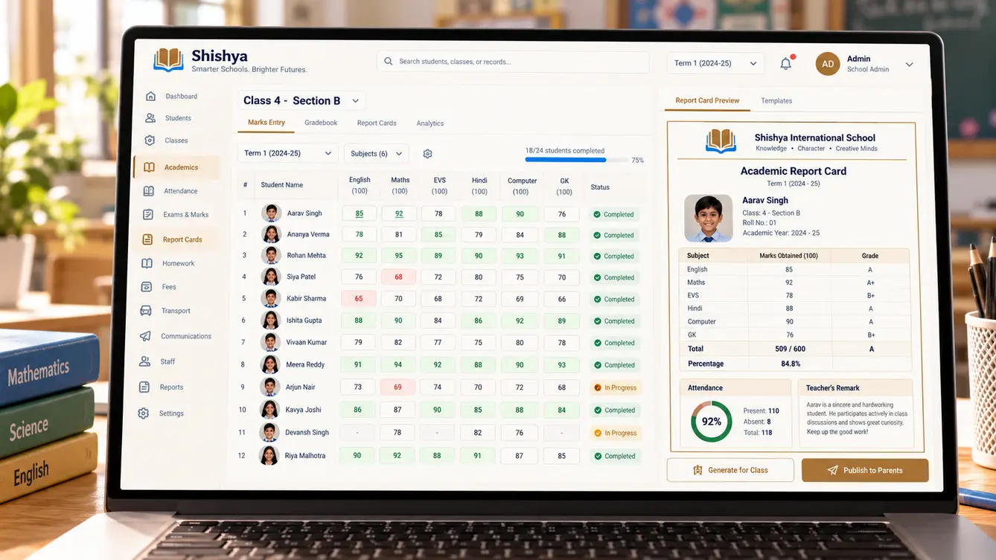Edit Arjun Nair's Maths mark 69

pyautogui.click(x=398, y=387)
